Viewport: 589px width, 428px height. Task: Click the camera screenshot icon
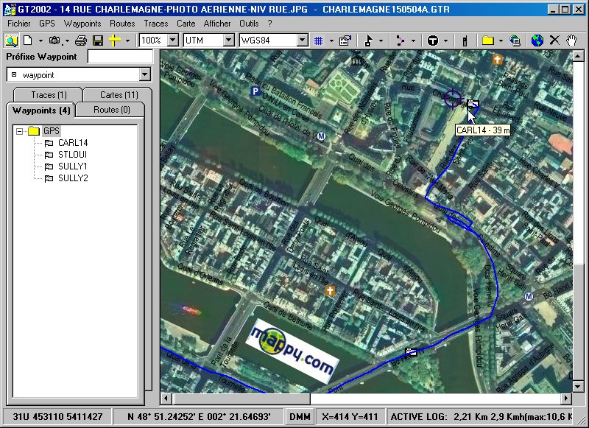pos(56,41)
